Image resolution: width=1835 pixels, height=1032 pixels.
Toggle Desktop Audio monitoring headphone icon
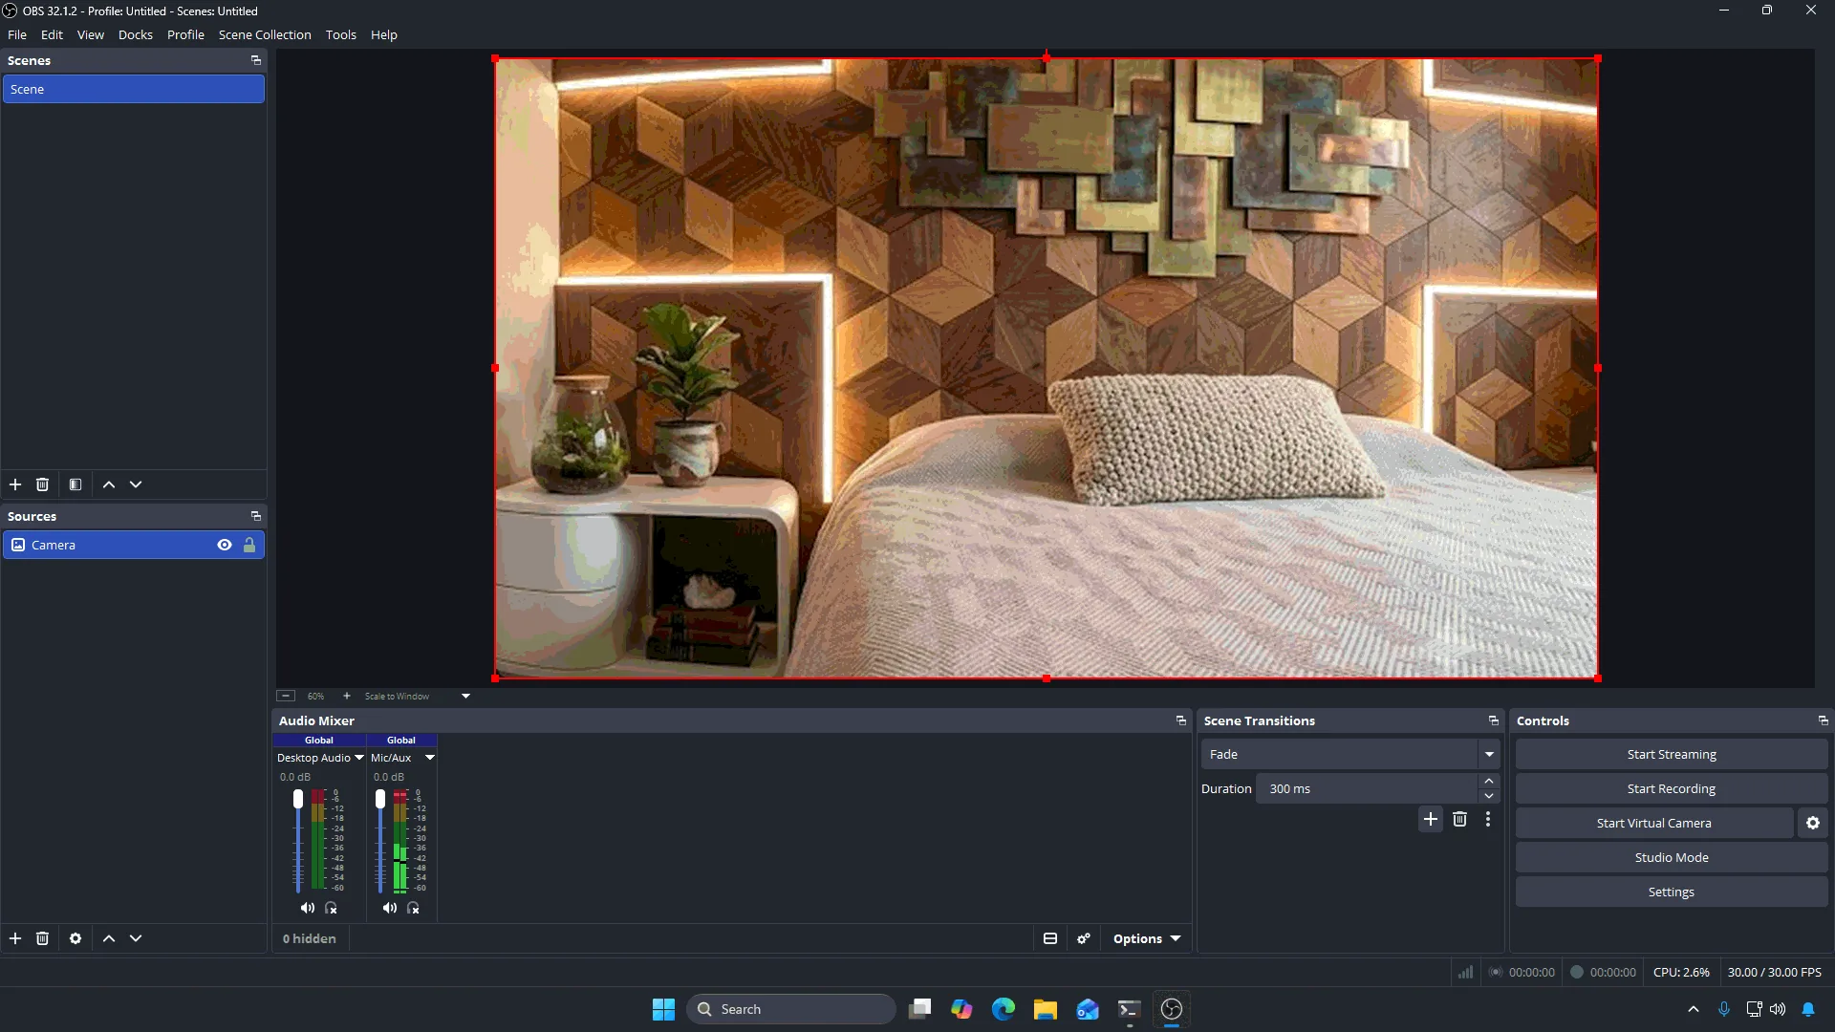[331, 908]
